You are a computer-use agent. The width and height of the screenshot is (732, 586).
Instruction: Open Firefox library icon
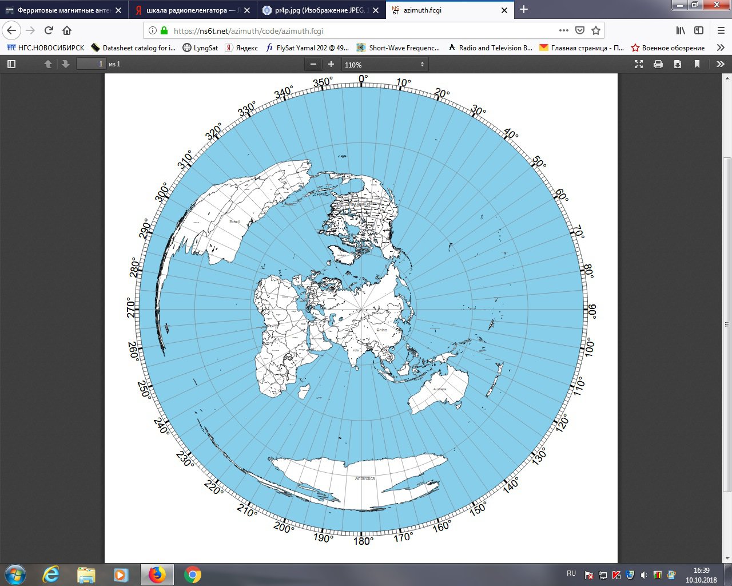coord(681,31)
